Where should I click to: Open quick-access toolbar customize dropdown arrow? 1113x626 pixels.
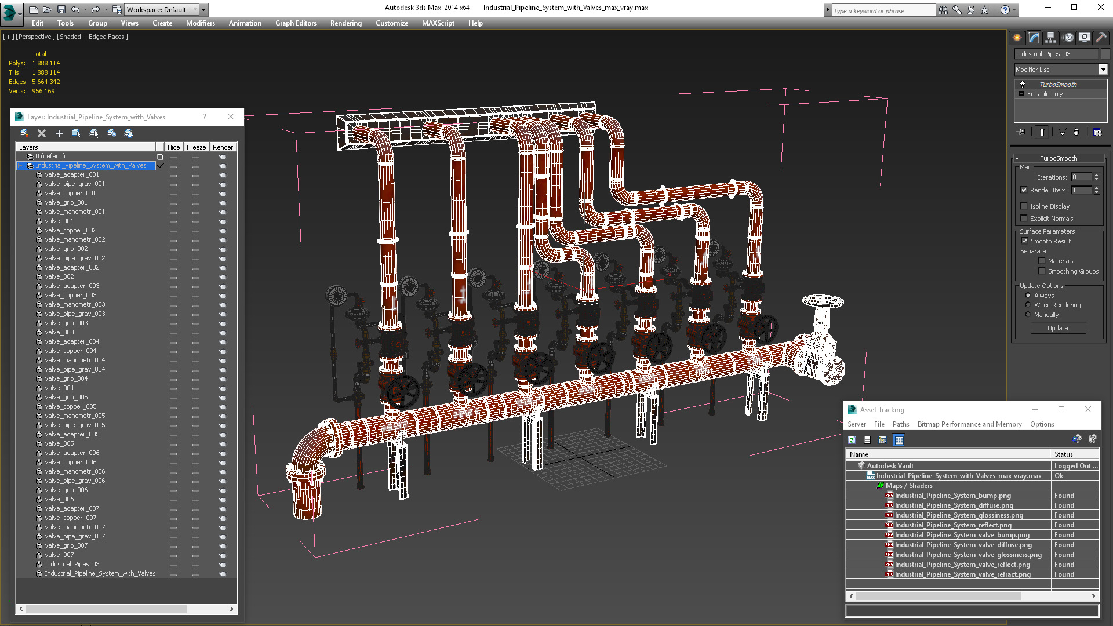[x=203, y=10]
